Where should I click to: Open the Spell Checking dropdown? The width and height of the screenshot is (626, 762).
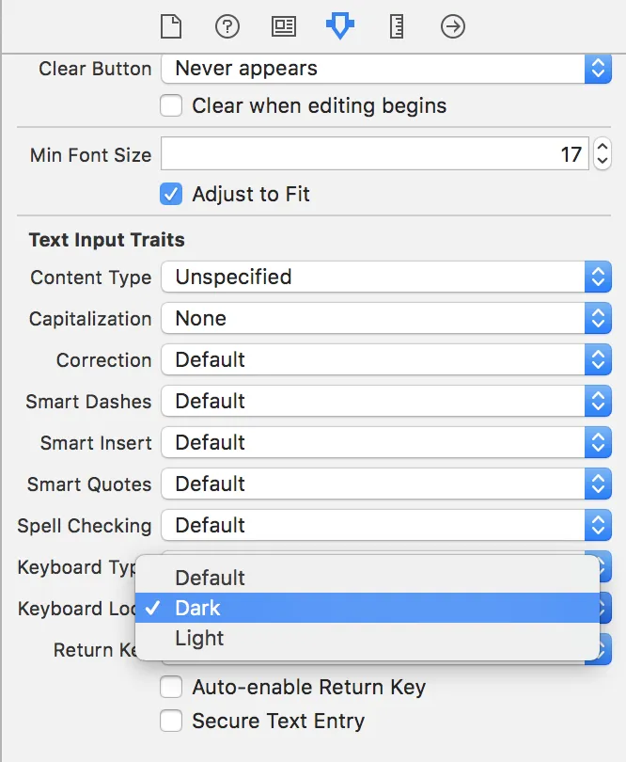(386, 526)
